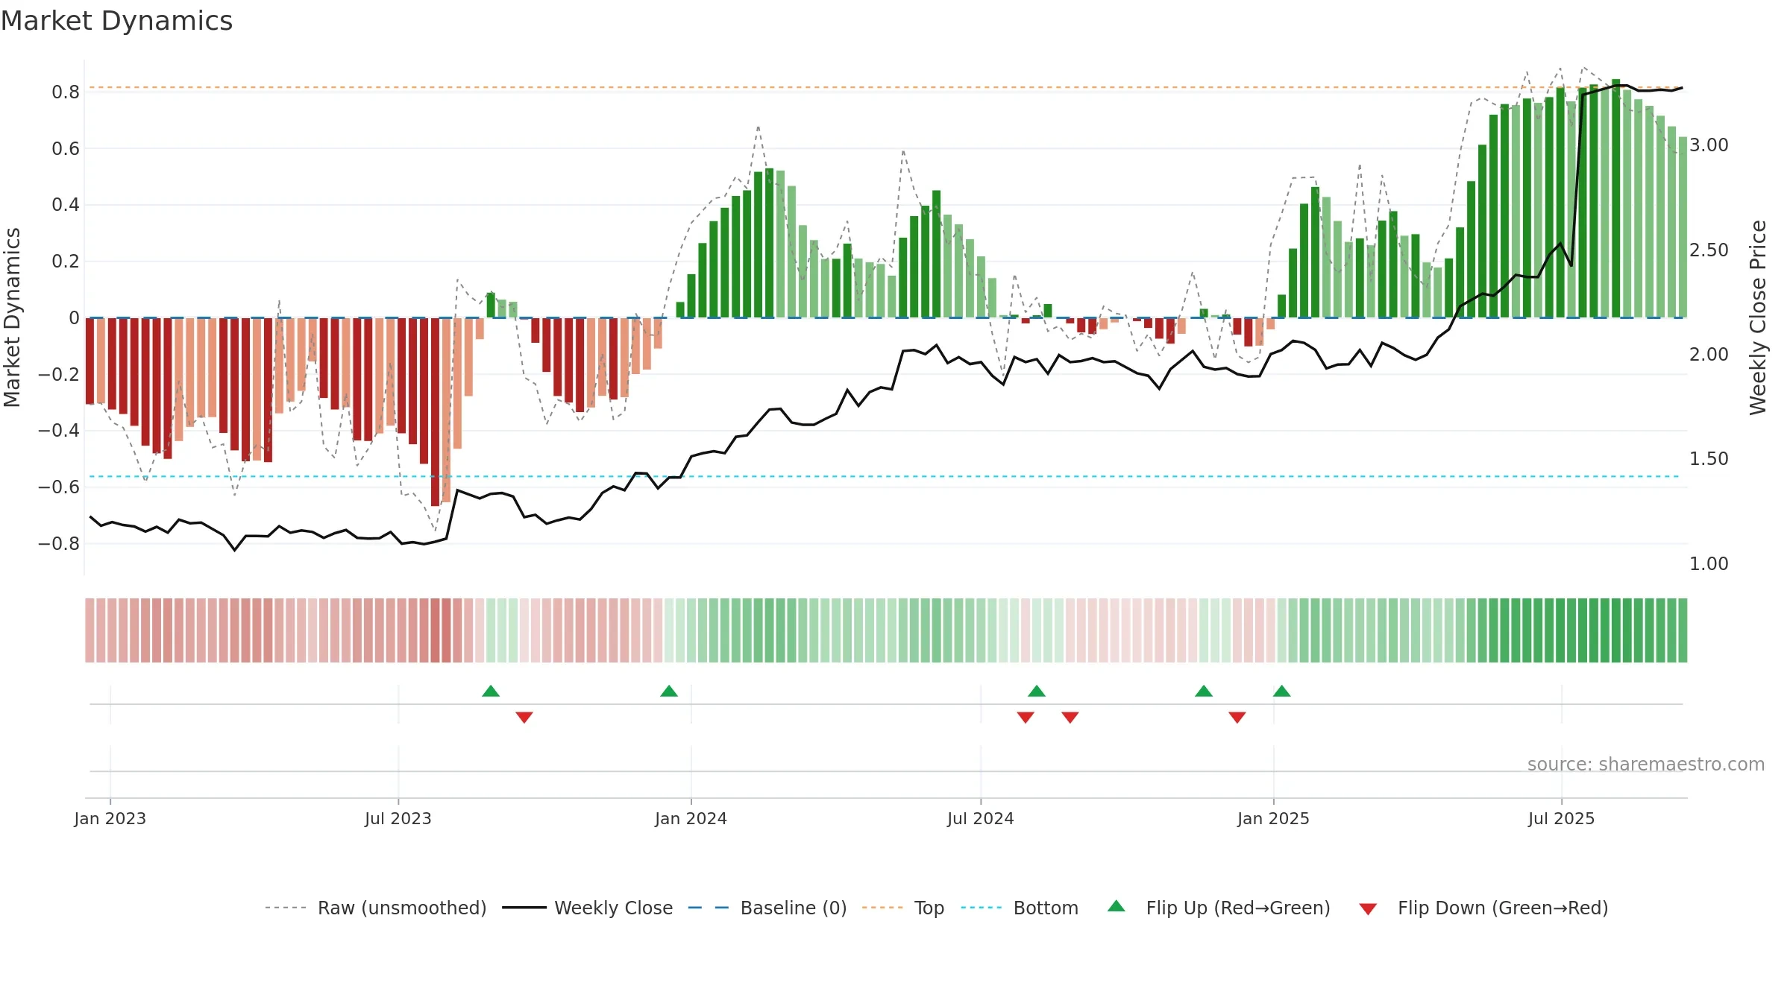Click the Jul 2025 x-axis label
This screenshot has height=1006, width=1790.
(1562, 819)
